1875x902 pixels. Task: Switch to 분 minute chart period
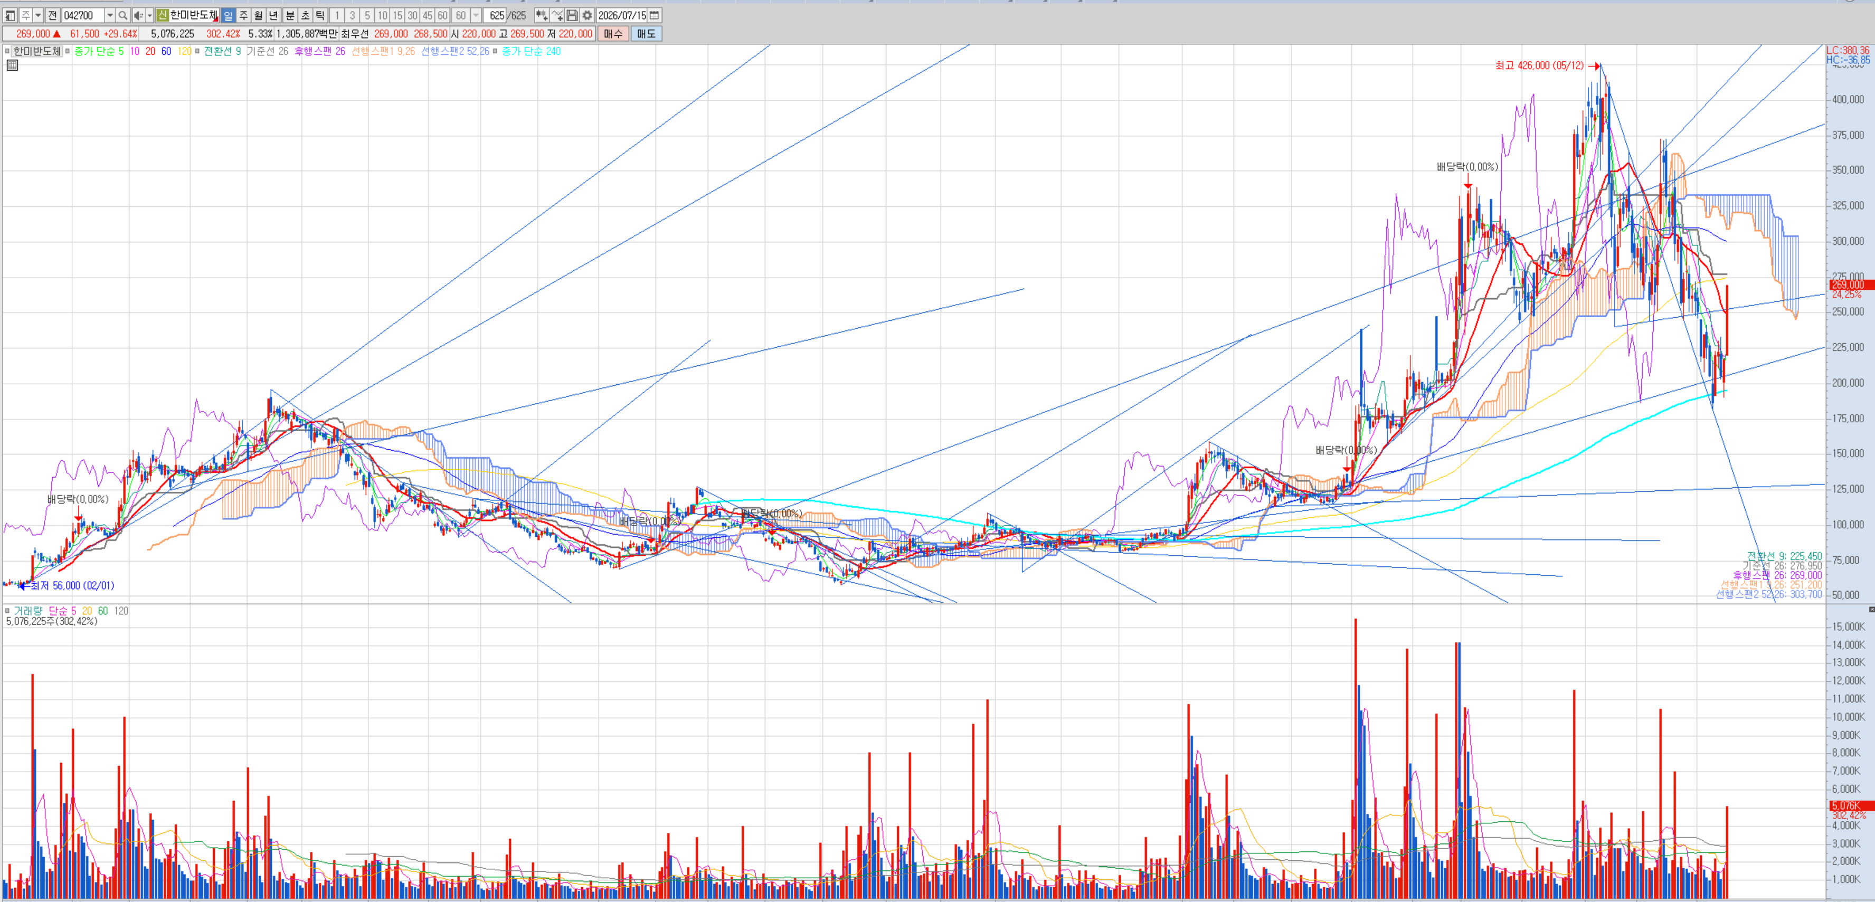(290, 15)
